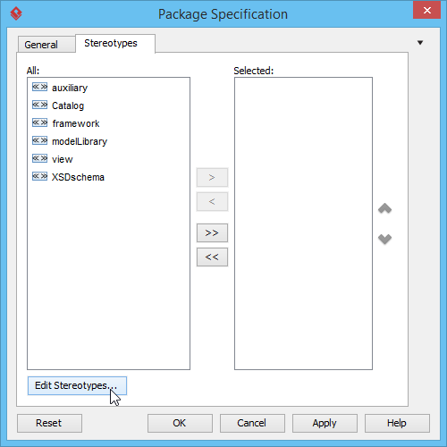Click the Apply button
This screenshot has width=447, height=447.
[325, 423]
